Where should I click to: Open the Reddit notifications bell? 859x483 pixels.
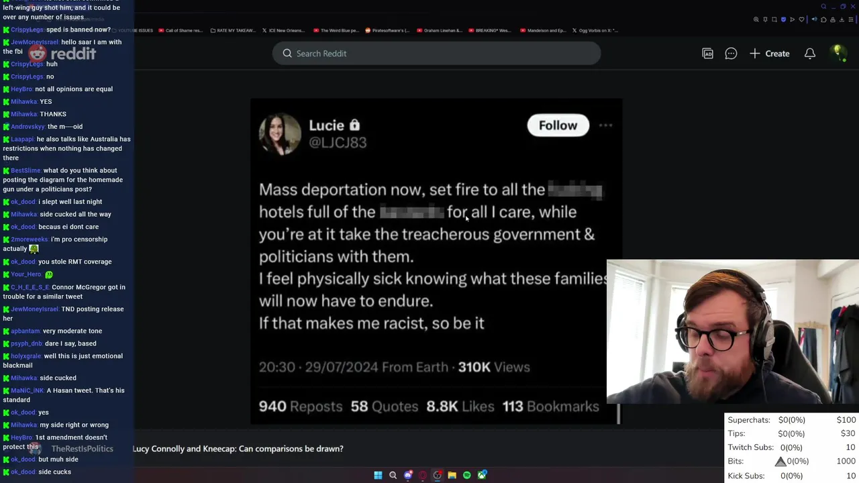810,54
